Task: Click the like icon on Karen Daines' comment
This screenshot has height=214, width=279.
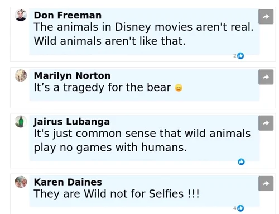Action: [x=240, y=208]
